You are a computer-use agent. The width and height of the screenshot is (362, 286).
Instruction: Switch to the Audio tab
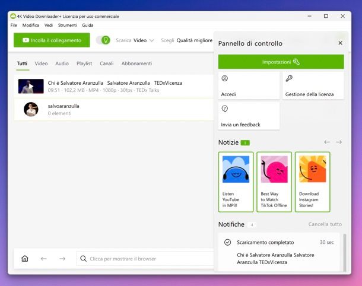click(x=62, y=63)
